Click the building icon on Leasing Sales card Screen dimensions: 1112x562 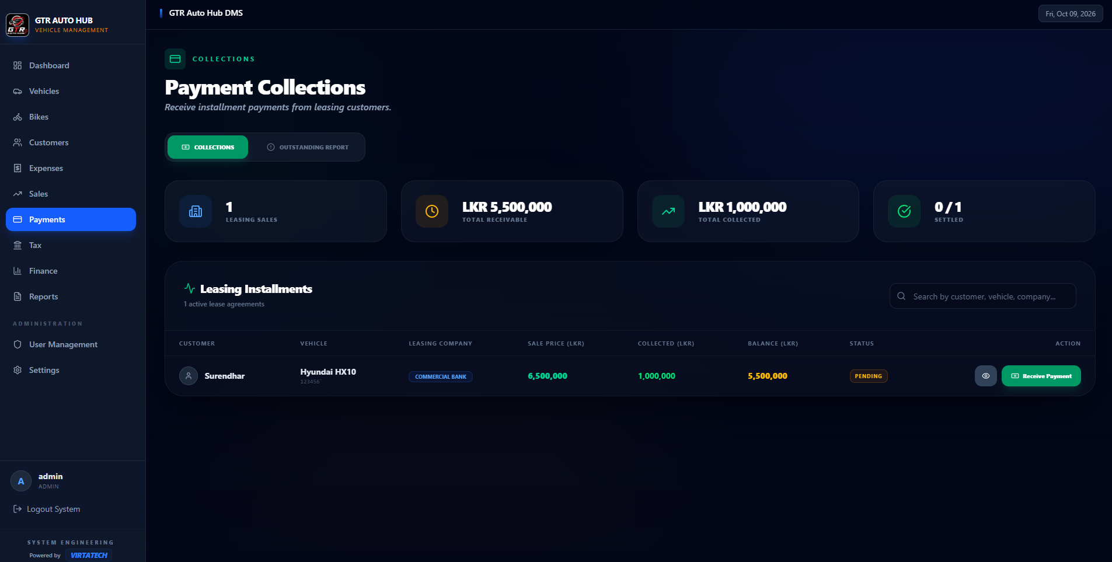click(x=196, y=211)
